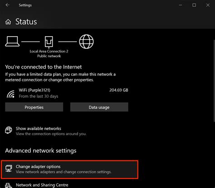215x188 pixels.
Task: Click the back arrow in Settings header
Action: tap(7, 5)
